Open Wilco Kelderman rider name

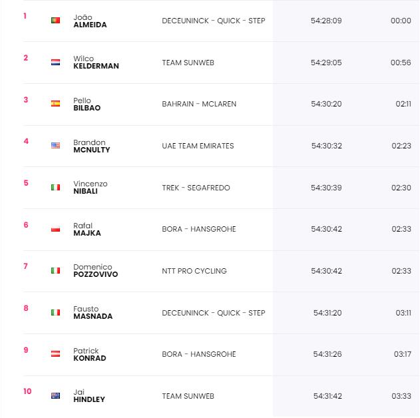coord(96,62)
